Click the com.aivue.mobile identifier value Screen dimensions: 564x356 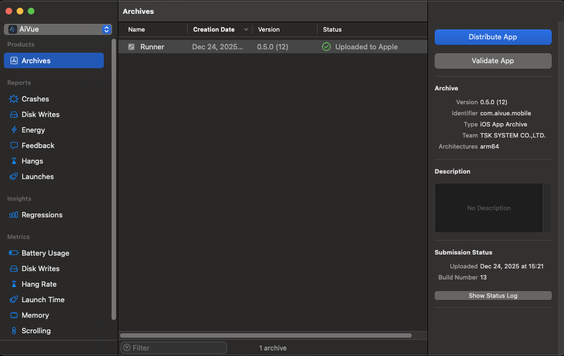(505, 113)
